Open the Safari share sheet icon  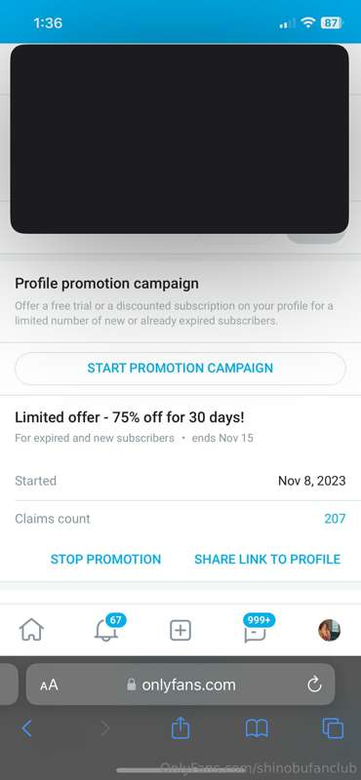(180, 728)
